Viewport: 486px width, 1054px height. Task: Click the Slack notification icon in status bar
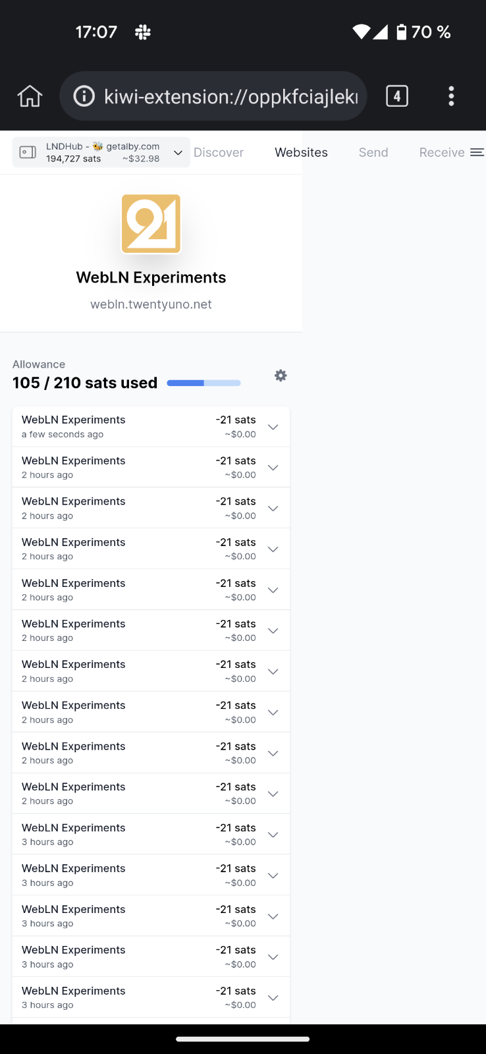142,31
